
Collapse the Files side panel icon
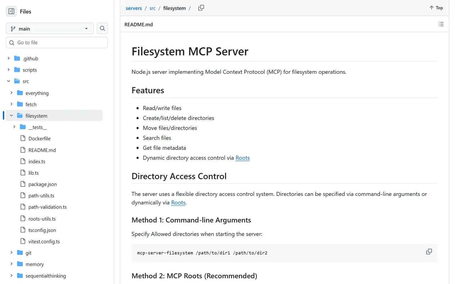(11, 11)
